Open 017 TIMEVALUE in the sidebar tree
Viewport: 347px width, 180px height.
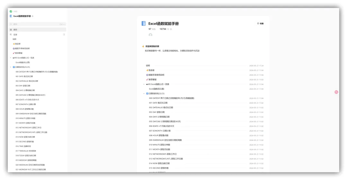(26, 151)
